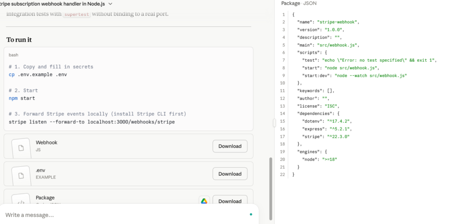Click the '# 1. Copy and fill in secrets' comment
This screenshot has height=224, width=458.
click(x=51, y=67)
